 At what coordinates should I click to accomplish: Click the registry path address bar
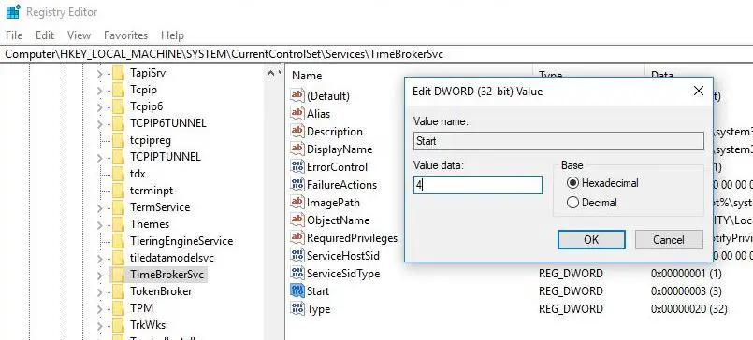click(x=376, y=54)
